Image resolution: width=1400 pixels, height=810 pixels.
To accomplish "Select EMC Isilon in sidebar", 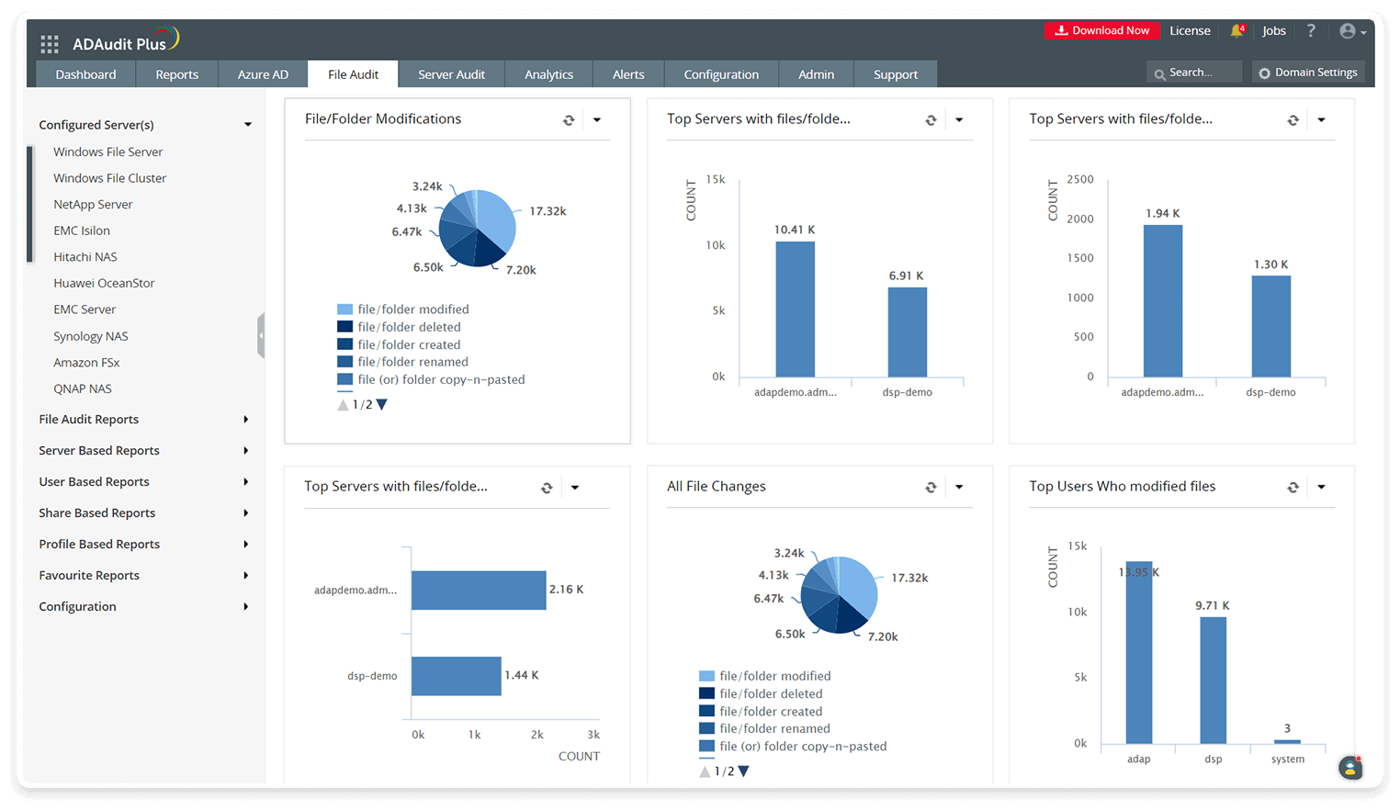I will coord(82,231).
